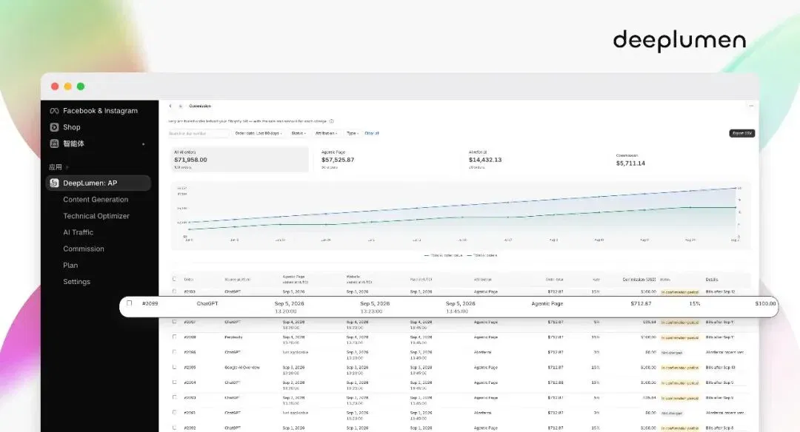
Task: Select the DeepLumen: AP app icon
Action: 54,183
